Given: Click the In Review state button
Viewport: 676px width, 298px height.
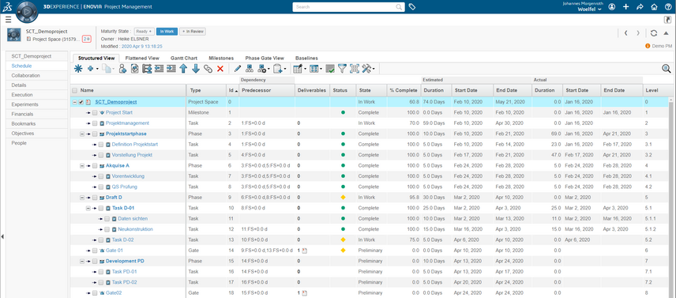Looking at the screenshot, I should (193, 32).
